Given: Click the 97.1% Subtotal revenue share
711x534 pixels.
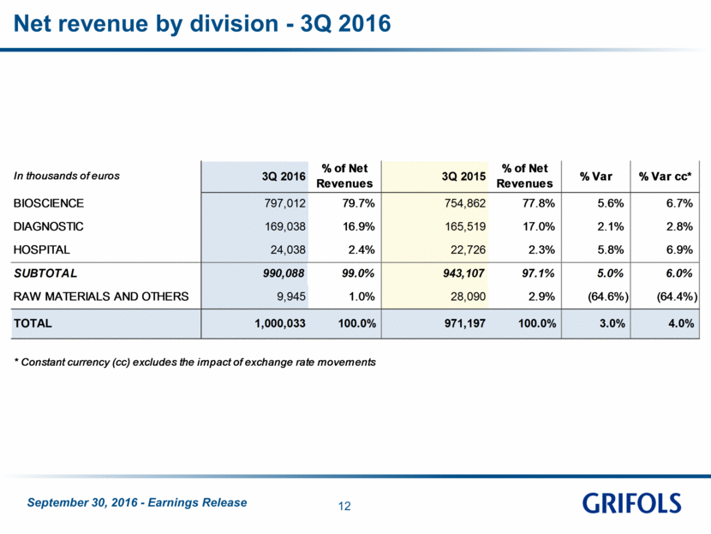Looking at the screenshot, I should pyautogui.click(x=538, y=273).
